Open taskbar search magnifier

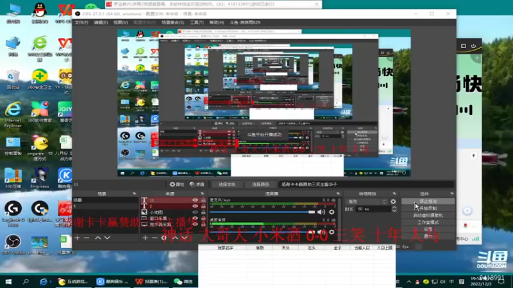26,282
